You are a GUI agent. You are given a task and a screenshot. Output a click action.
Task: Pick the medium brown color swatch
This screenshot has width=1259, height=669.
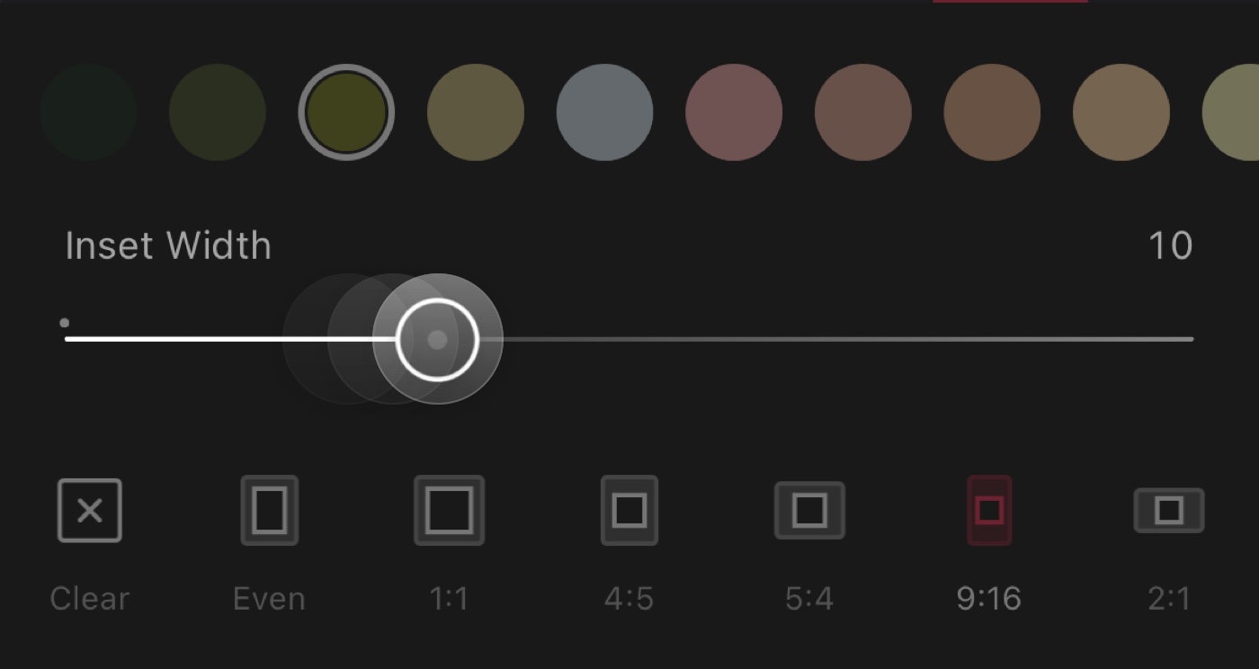(992, 112)
